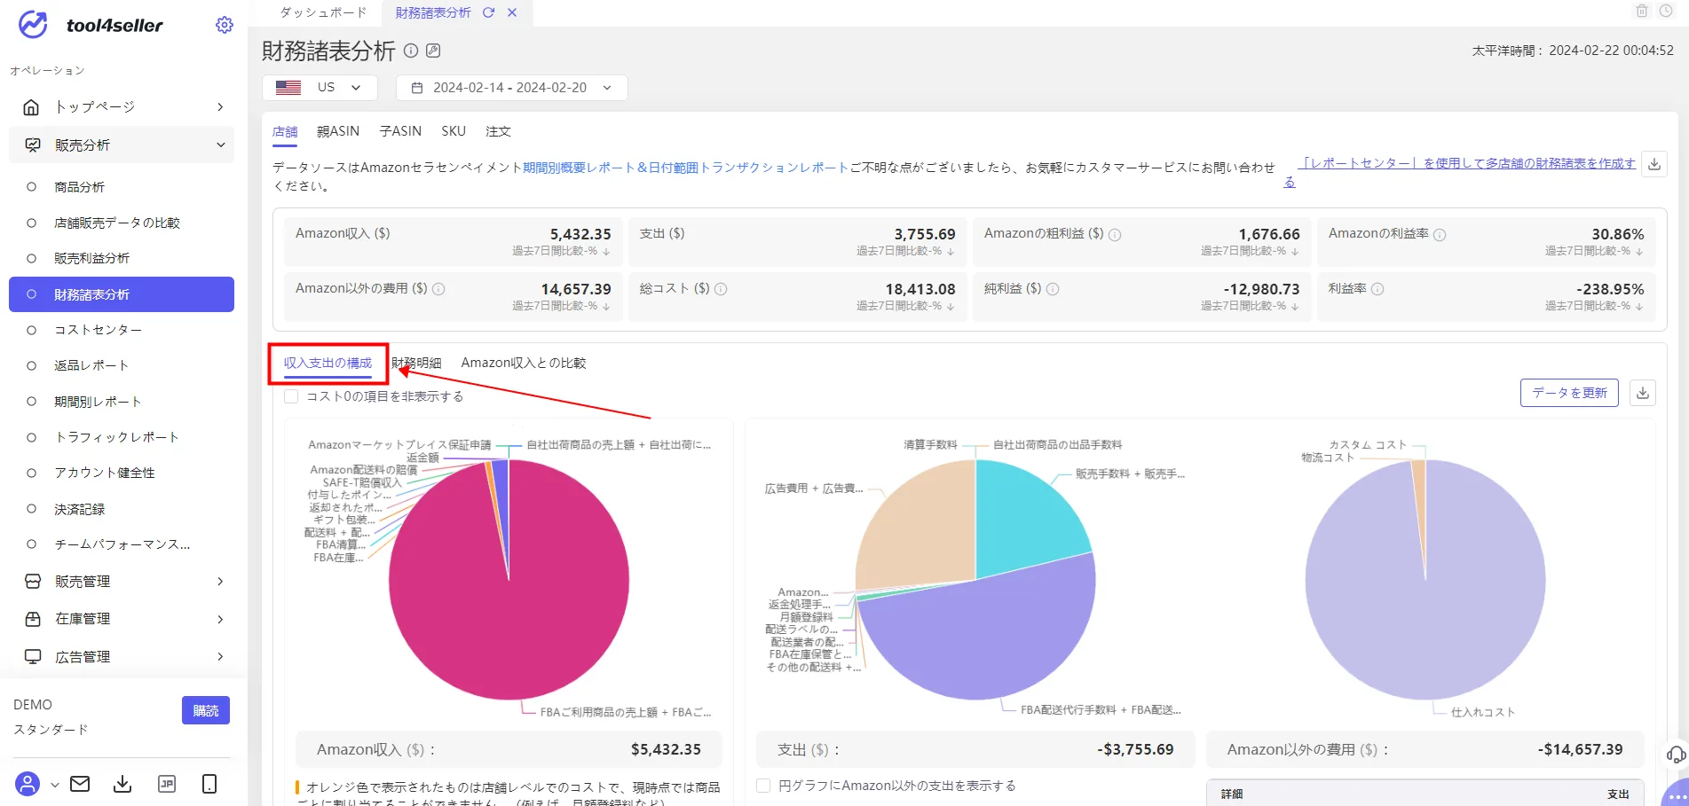Expand the トップページ menu chevron

[220, 107]
